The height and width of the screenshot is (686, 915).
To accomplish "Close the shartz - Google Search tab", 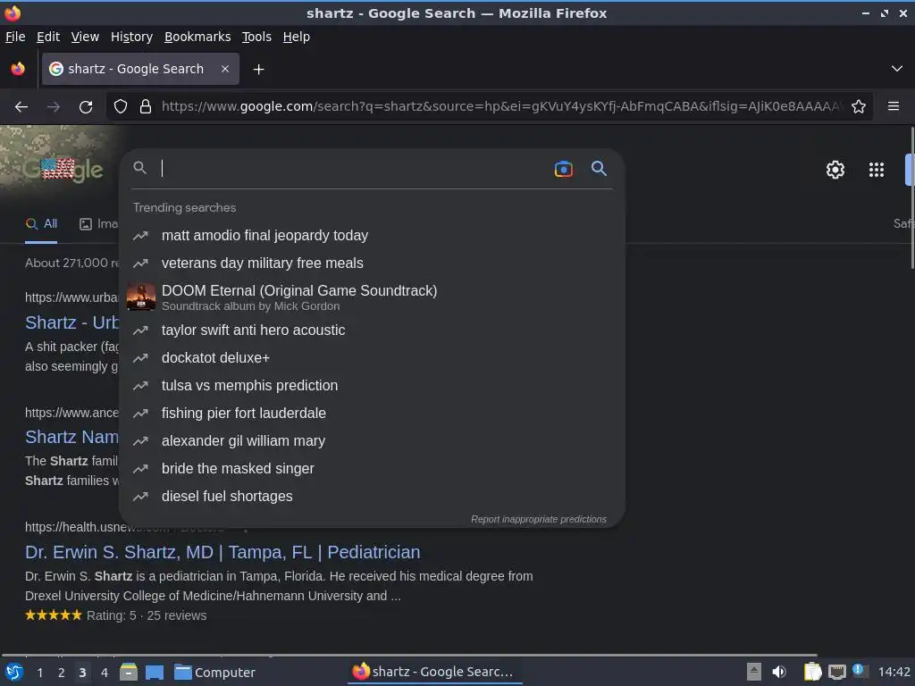I will tap(225, 69).
